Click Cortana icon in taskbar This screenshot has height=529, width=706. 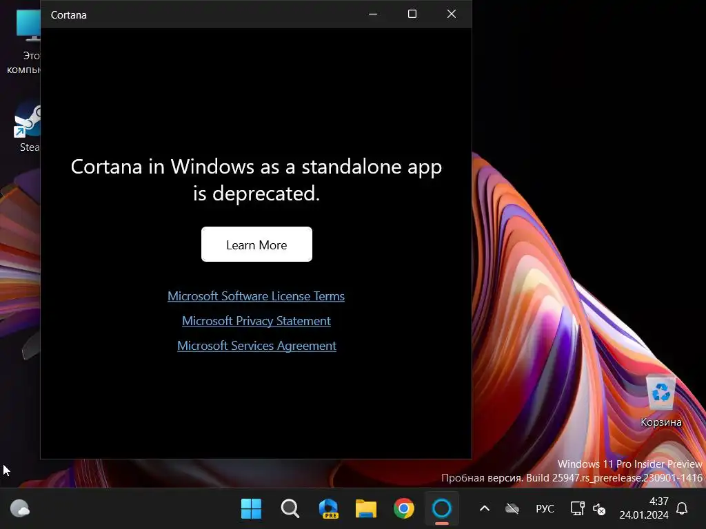click(x=442, y=509)
